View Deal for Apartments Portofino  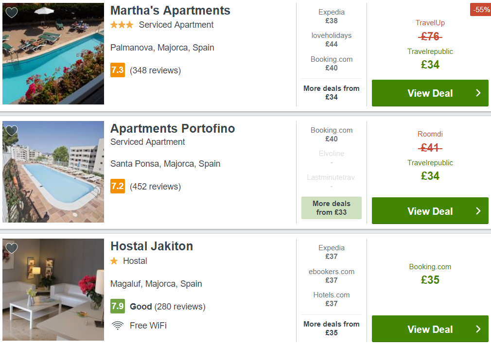pyautogui.click(x=430, y=211)
